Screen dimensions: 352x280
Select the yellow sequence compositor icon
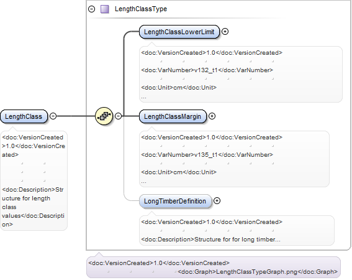pos(104,116)
